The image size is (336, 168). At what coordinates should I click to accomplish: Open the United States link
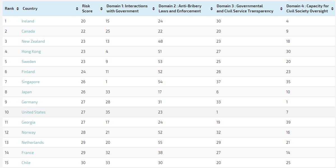click(x=33, y=112)
